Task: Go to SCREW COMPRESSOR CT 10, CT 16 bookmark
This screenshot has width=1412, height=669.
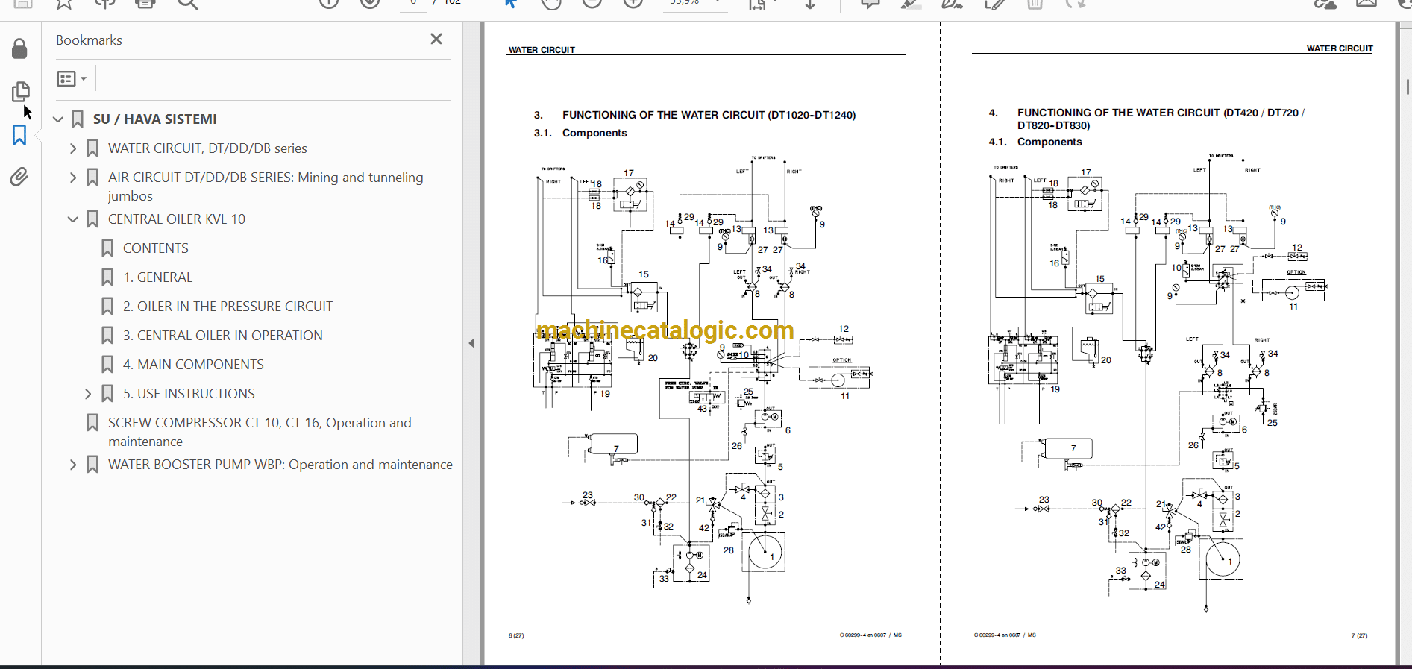Action: 260,432
